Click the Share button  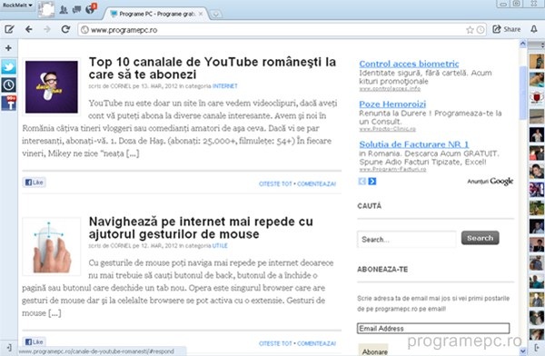pos(507,29)
